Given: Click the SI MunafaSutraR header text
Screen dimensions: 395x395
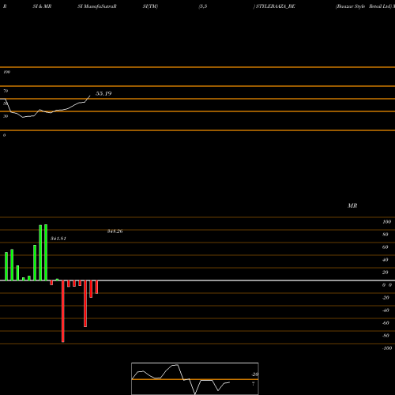Looking at the screenshot, I should (97, 6).
